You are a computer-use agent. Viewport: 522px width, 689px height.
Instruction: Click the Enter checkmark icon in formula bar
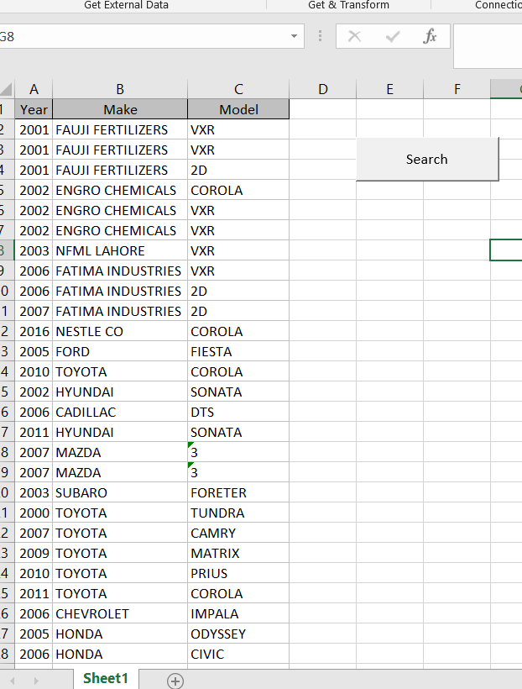tap(393, 36)
